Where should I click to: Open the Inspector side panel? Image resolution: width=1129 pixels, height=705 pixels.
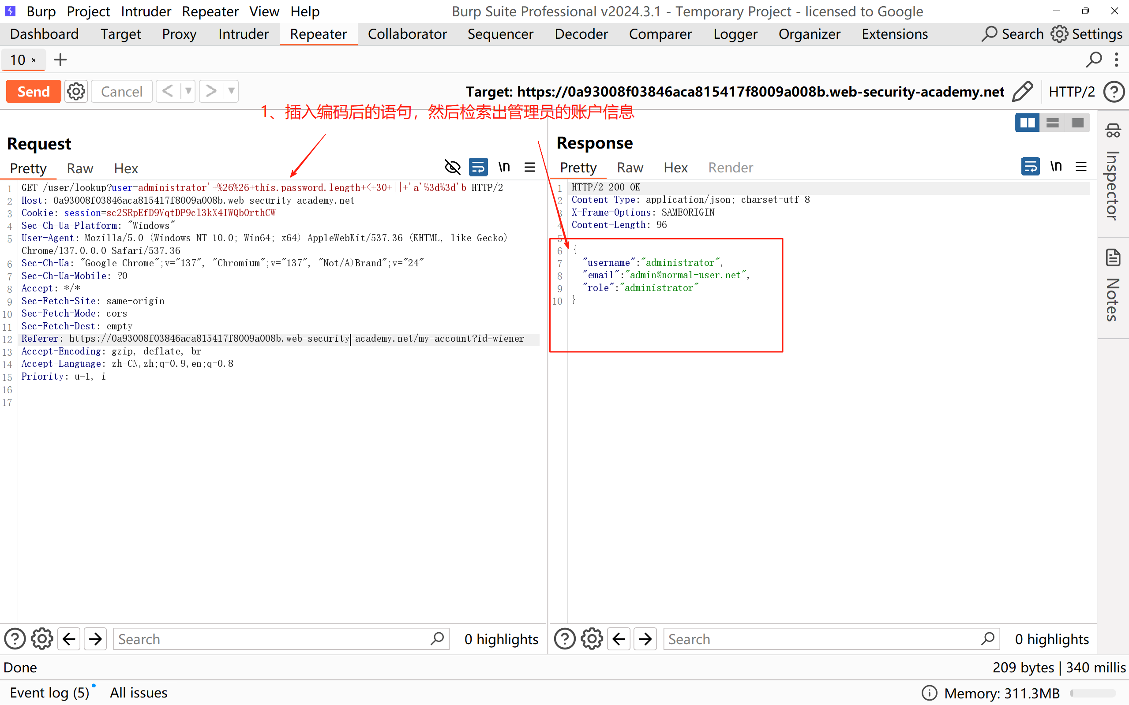[x=1113, y=172]
